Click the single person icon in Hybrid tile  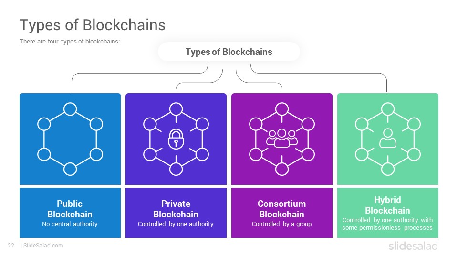[x=387, y=138]
